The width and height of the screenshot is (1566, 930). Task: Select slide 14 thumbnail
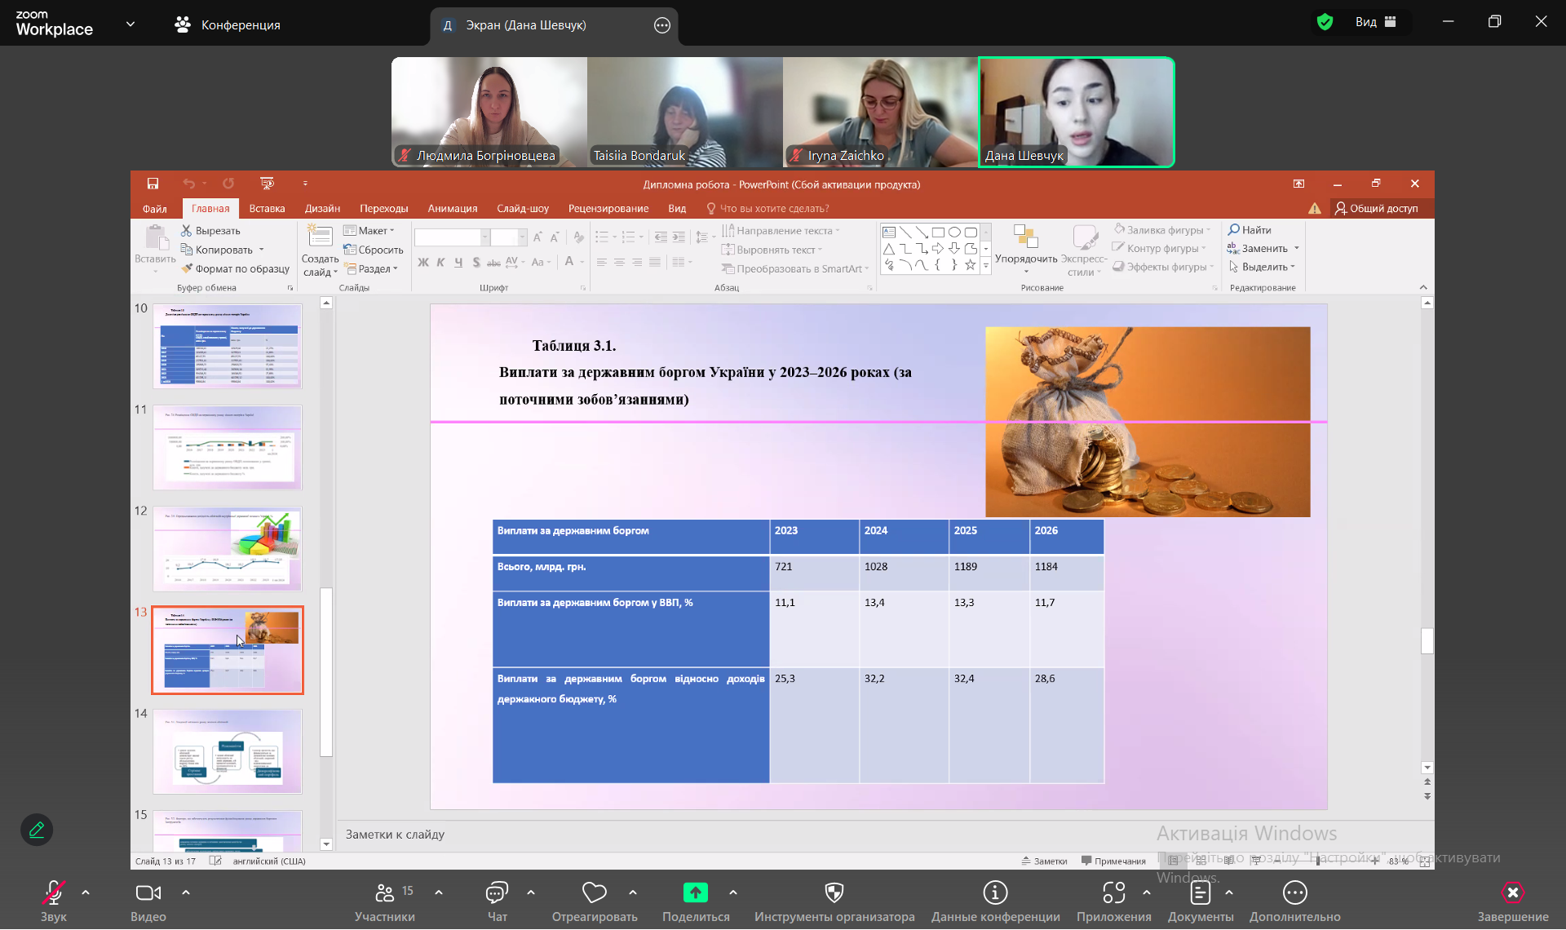tap(228, 751)
